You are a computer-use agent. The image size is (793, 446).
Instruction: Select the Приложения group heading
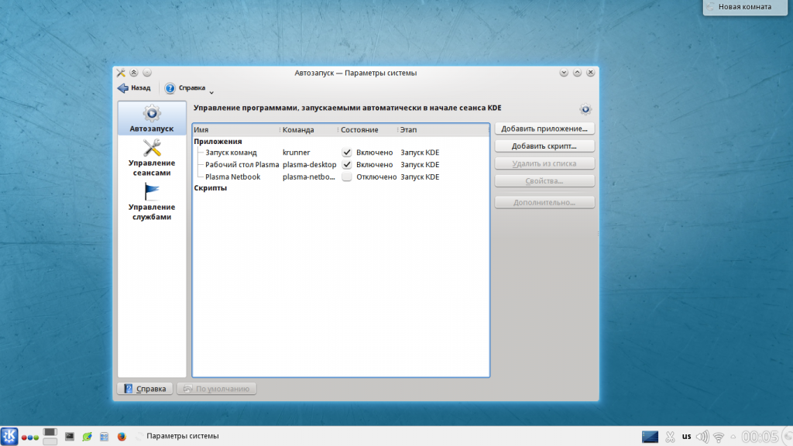click(x=218, y=141)
